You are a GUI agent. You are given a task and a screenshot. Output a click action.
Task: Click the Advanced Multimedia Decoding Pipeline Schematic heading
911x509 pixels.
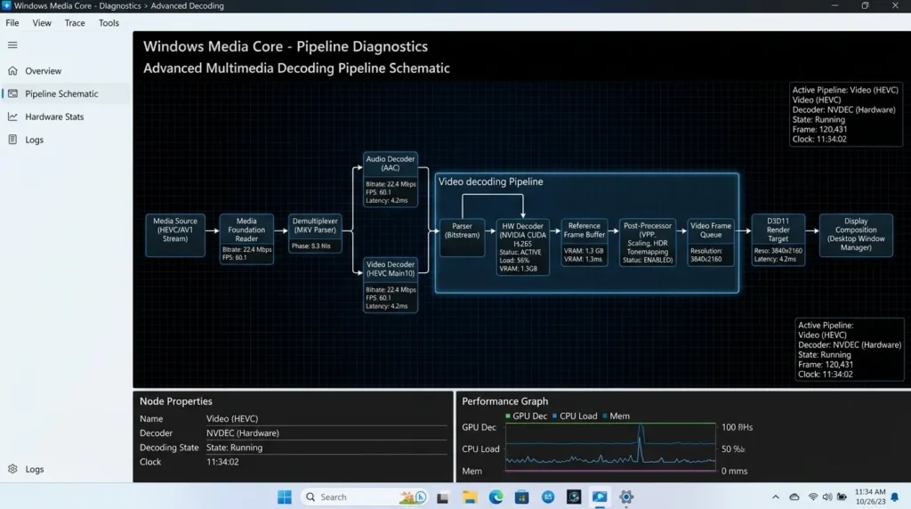296,68
